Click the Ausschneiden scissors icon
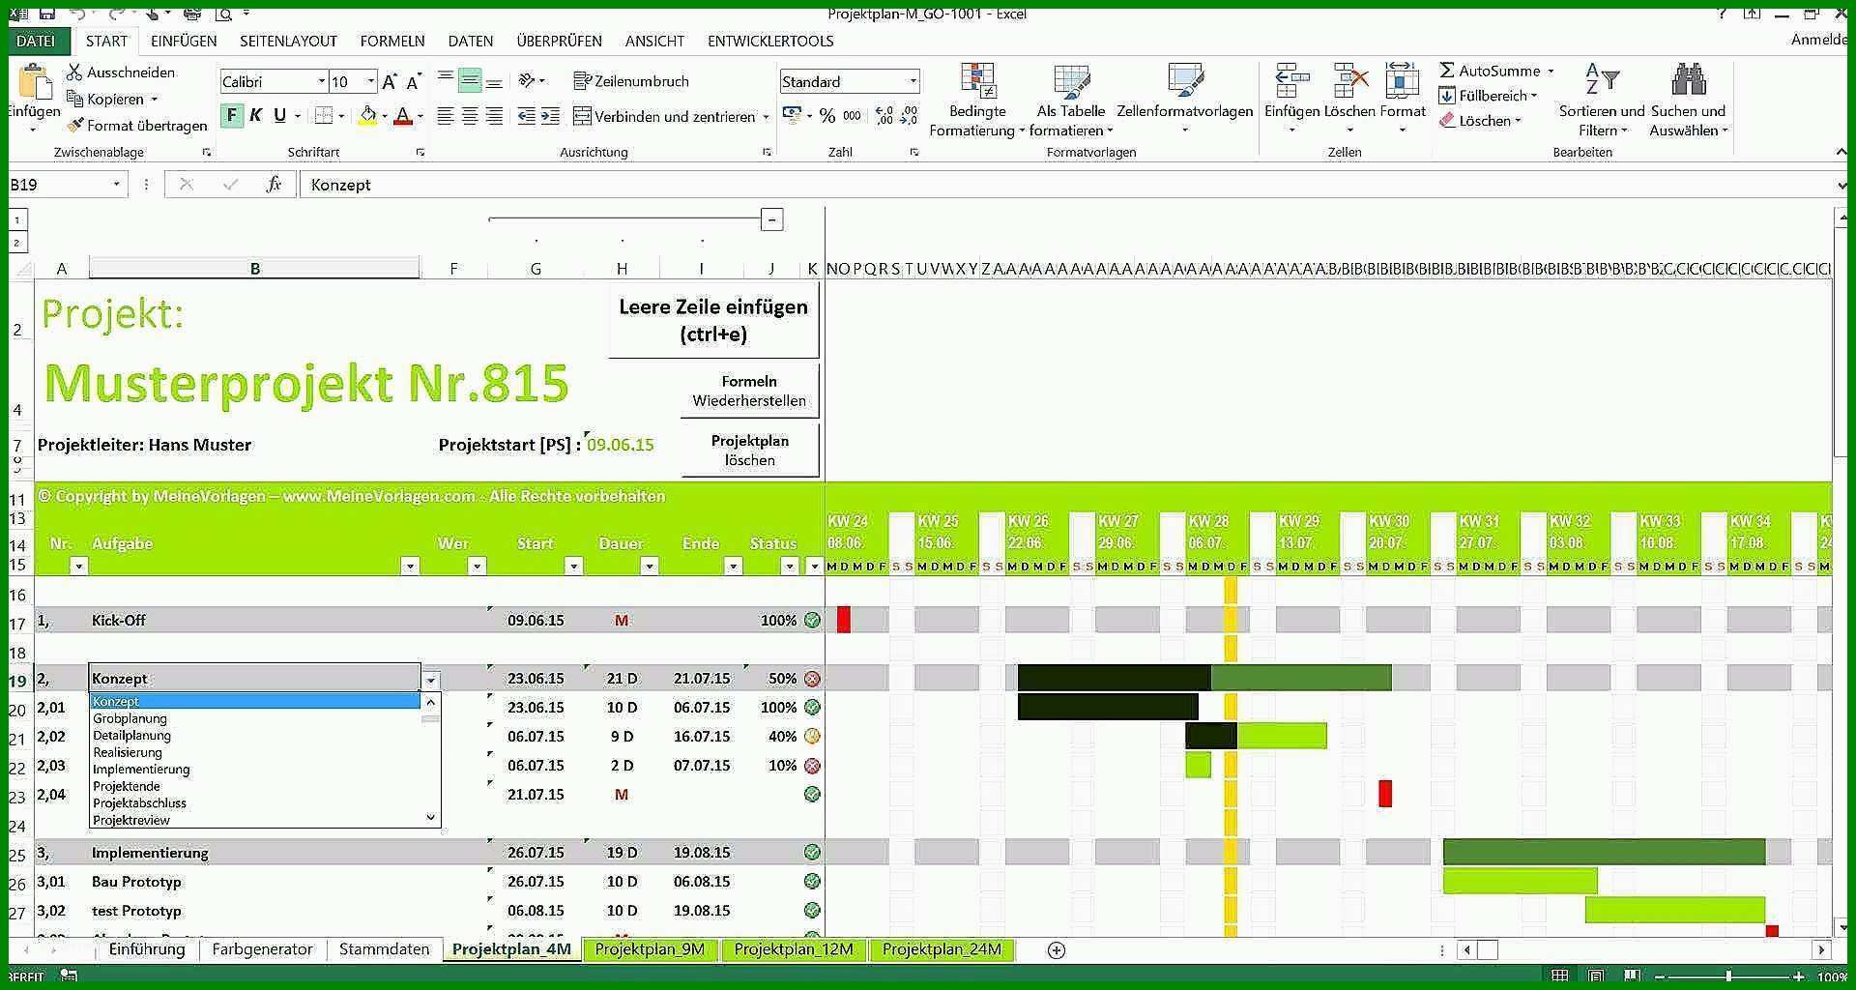This screenshot has width=1856, height=990. click(74, 73)
